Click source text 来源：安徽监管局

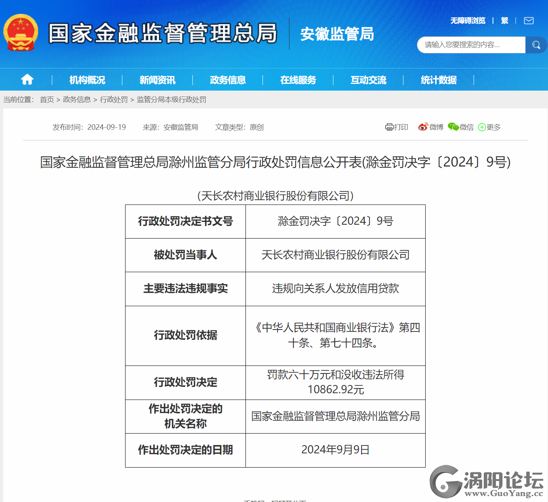[170, 127]
